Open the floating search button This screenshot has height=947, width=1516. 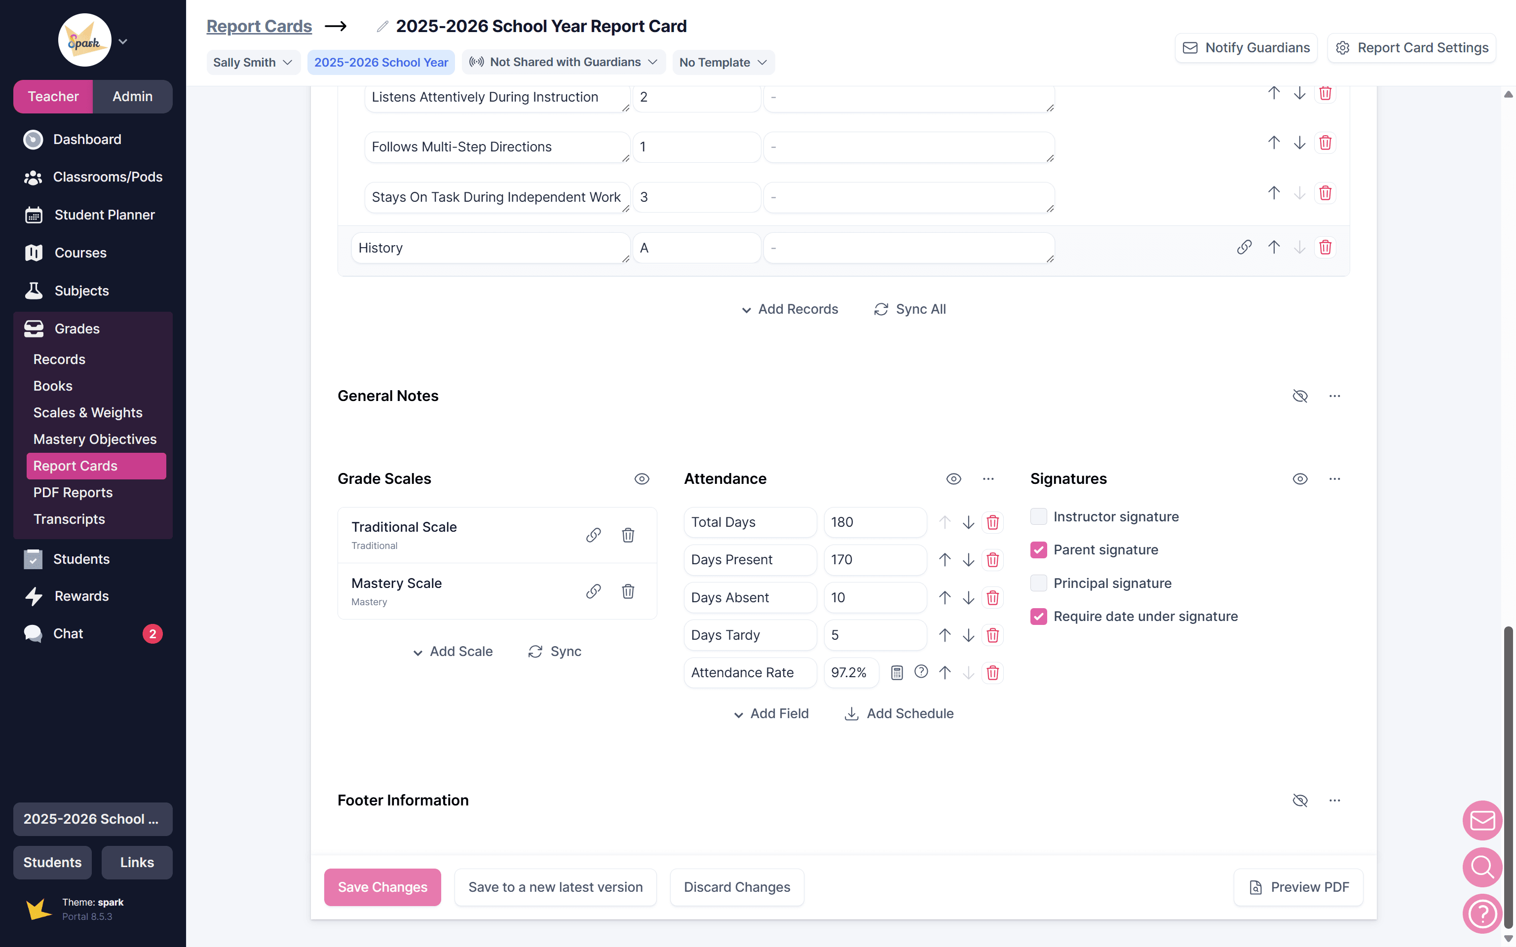(1482, 868)
